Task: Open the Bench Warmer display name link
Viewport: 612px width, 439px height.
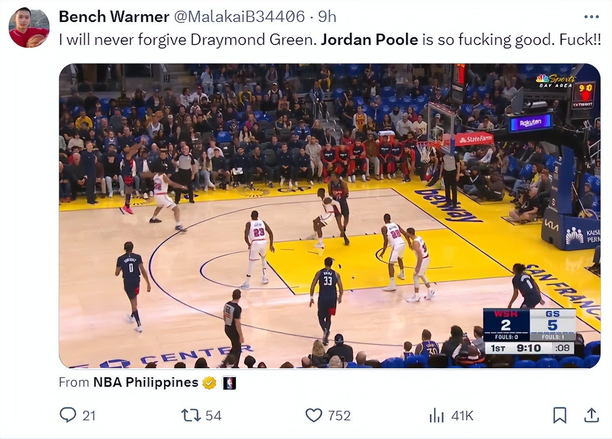Action: [x=114, y=17]
